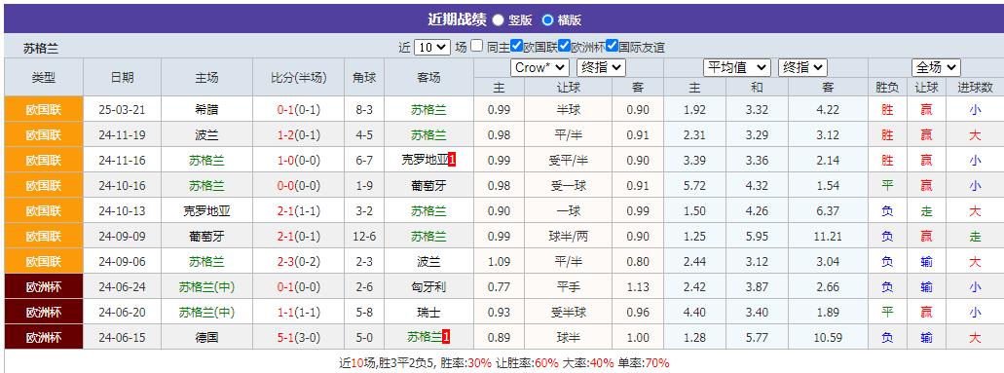Screen dimensions: 1004x373
Task: Click the handicap value 受一球
Action: point(569,186)
